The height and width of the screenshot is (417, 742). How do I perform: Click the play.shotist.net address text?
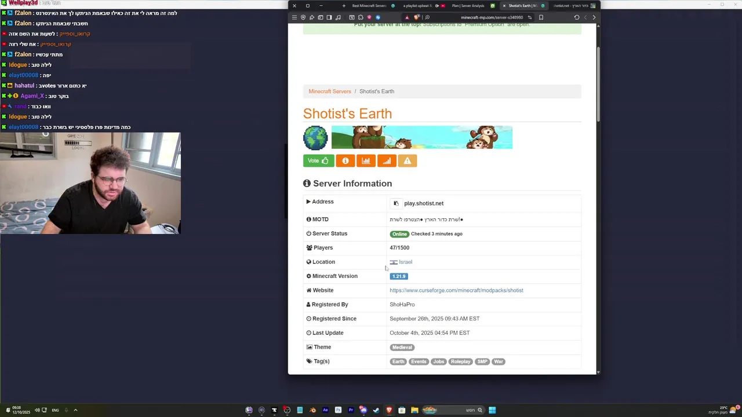pyautogui.click(x=424, y=203)
